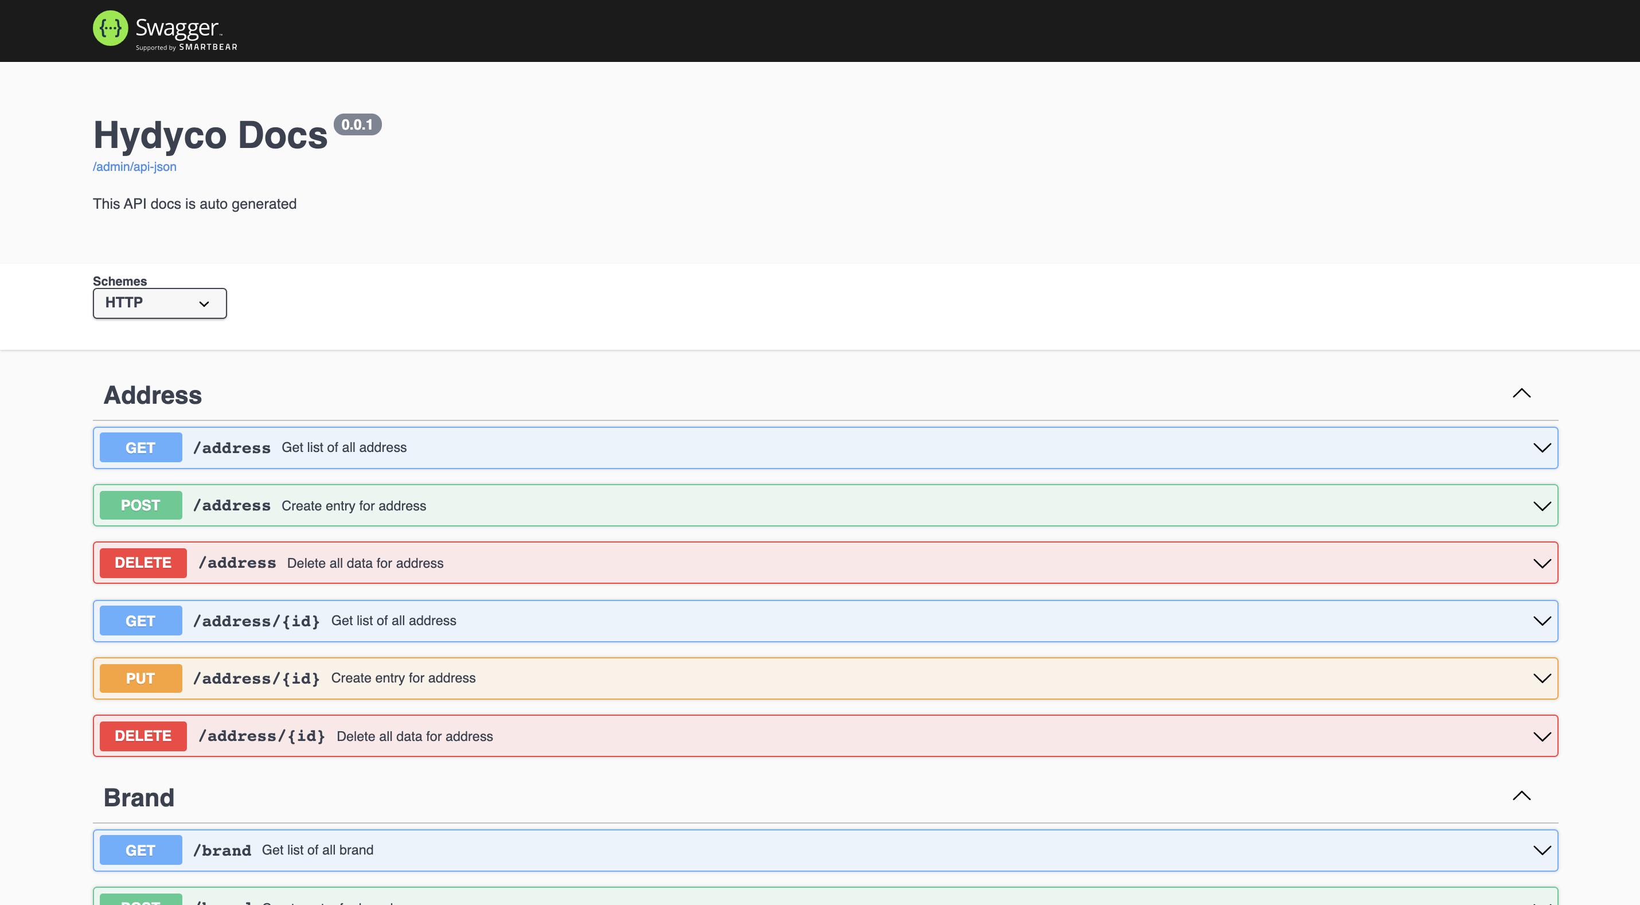Click the Swagger logo icon

(x=110, y=28)
